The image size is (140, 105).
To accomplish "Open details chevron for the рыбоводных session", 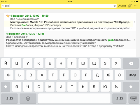I will [x=134, y=40].
